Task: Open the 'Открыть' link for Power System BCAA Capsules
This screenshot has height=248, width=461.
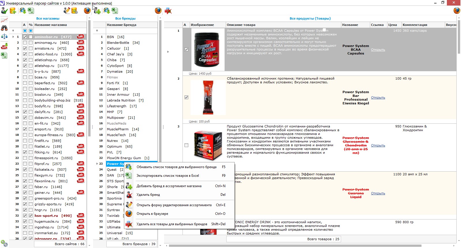Action: [378, 50]
